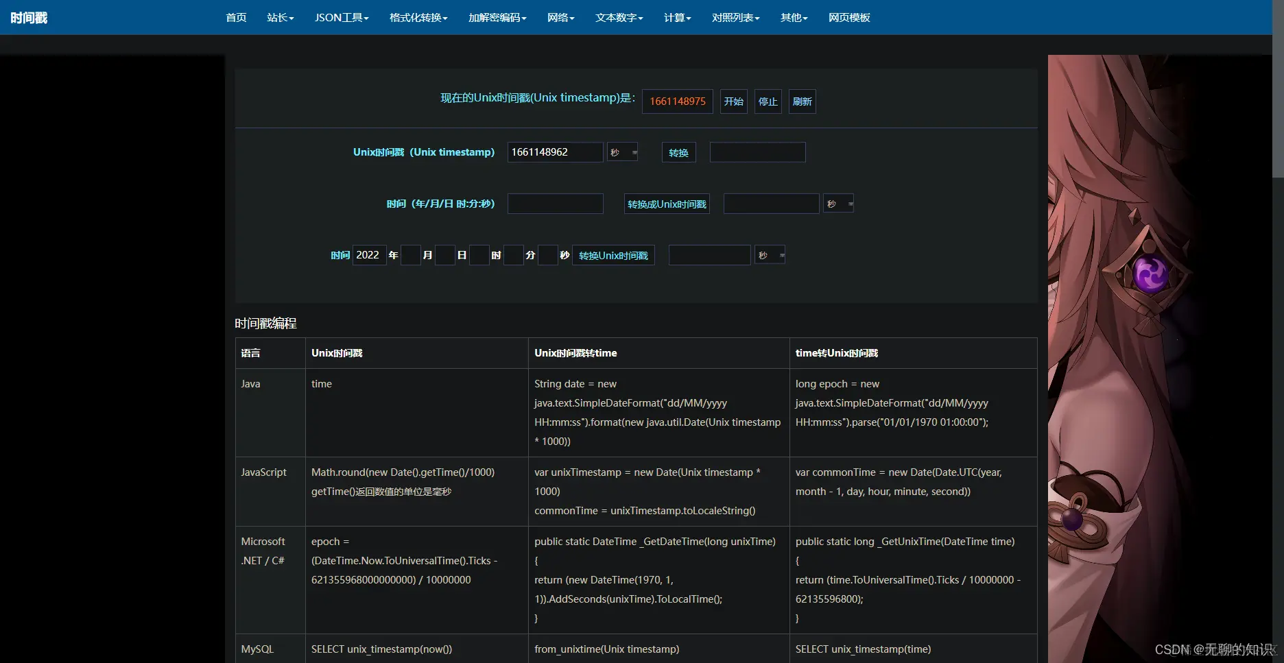This screenshot has height=663, width=1284.
Task: Click the minute field before 分
Action: click(x=514, y=255)
